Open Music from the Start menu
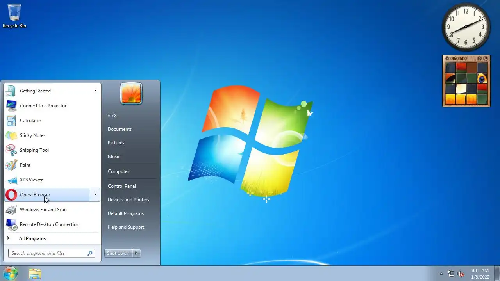Viewport: 500px width, 281px height. click(114, 157)
